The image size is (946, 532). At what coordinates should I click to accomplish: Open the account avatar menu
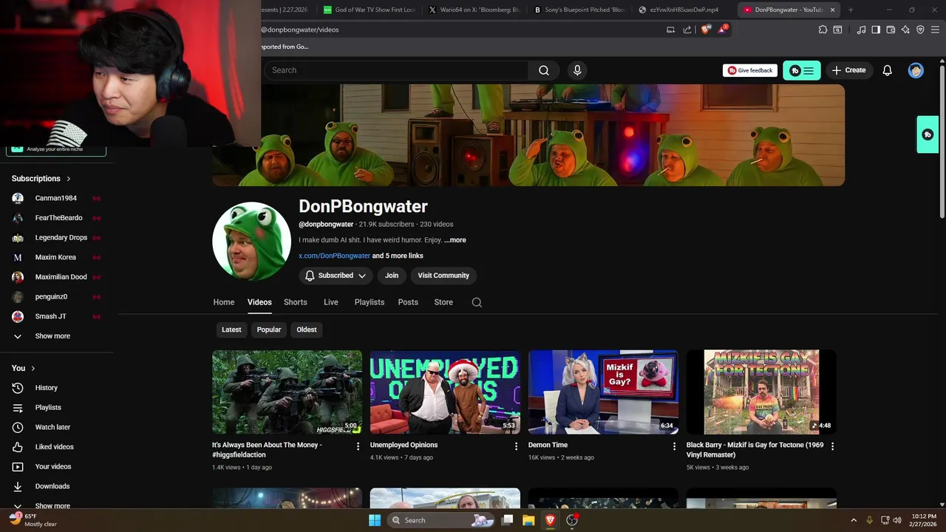pos(916,70)
